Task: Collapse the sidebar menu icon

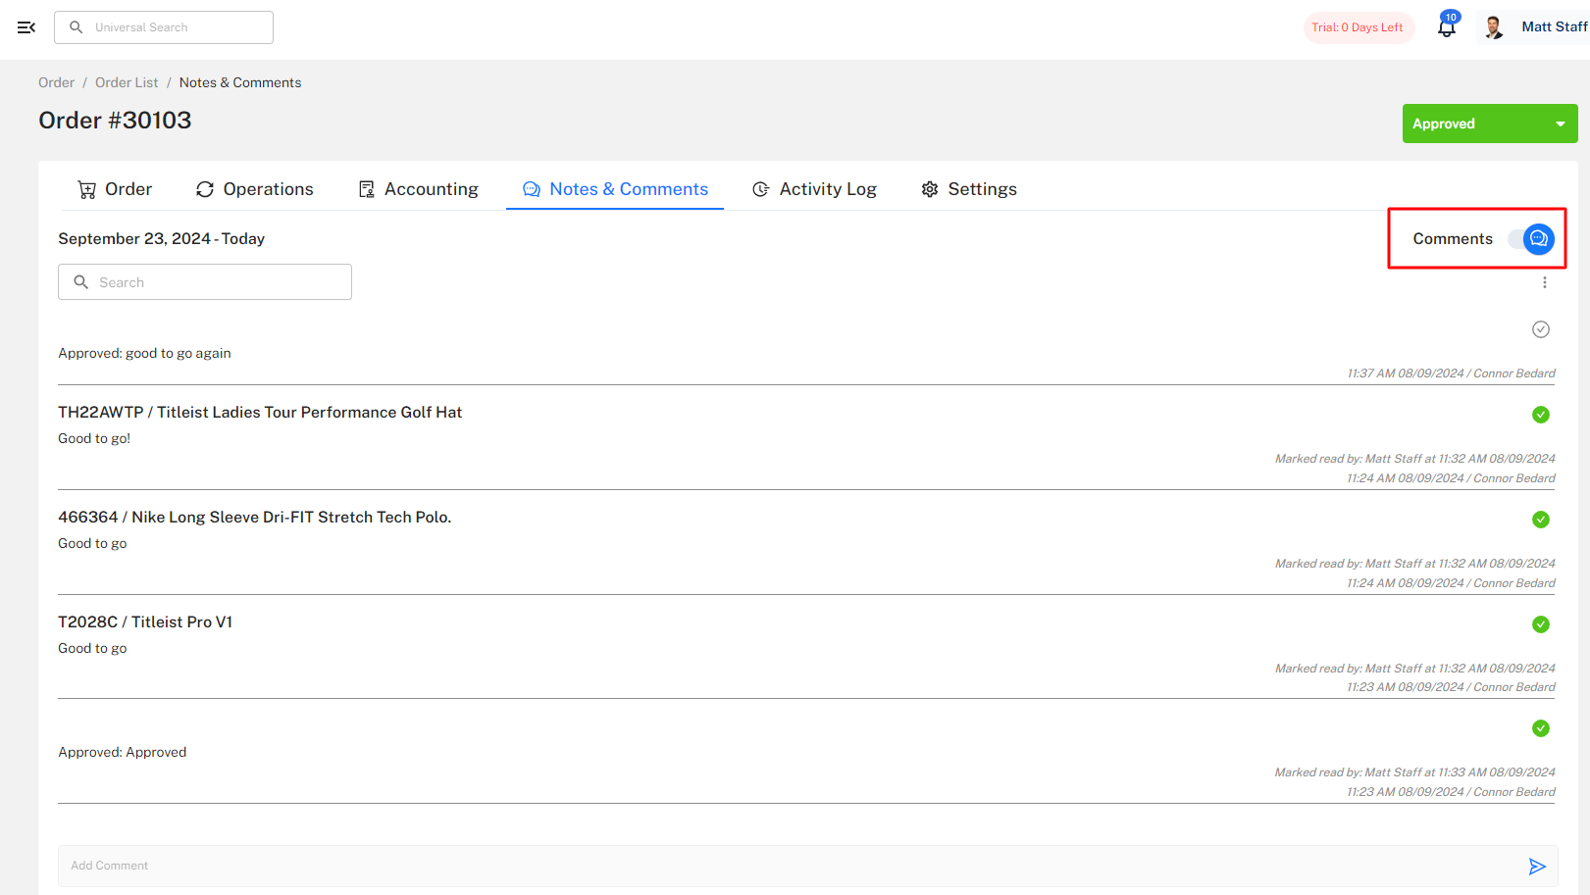Action: click(x=26, y=27)
